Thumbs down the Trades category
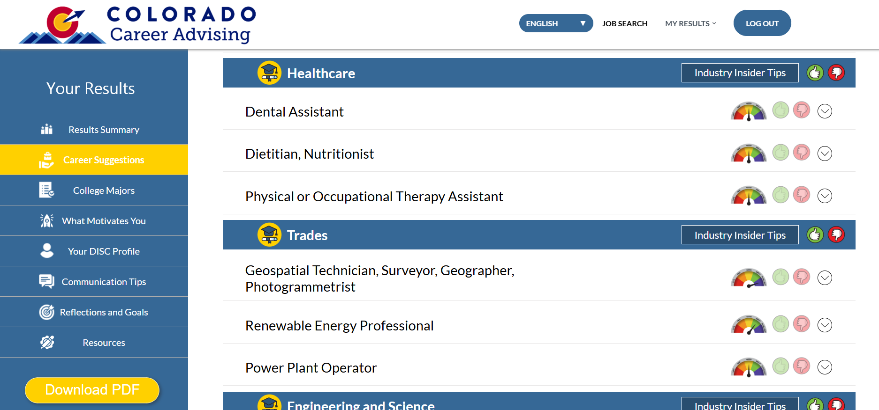The image size is (879, 410). pos(836,234)
